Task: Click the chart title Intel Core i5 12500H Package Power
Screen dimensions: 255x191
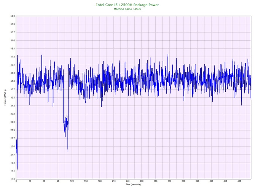Action: tap(127, 5)
